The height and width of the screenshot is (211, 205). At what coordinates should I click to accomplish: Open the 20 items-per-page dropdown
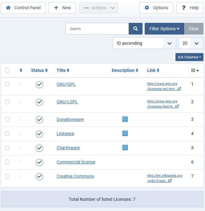point(191,43)
